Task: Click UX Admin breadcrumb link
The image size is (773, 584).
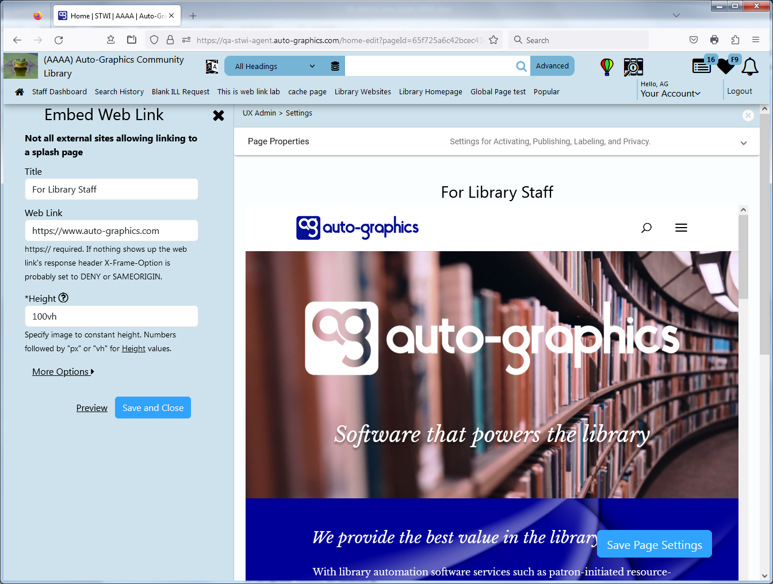Action: [259, 113]
